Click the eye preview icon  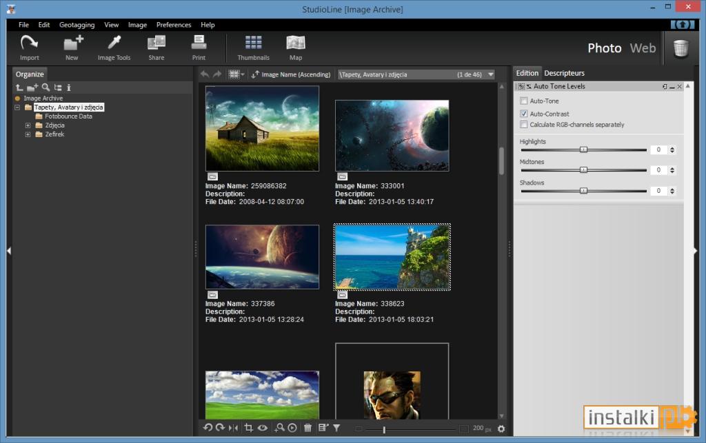[263, 428]
